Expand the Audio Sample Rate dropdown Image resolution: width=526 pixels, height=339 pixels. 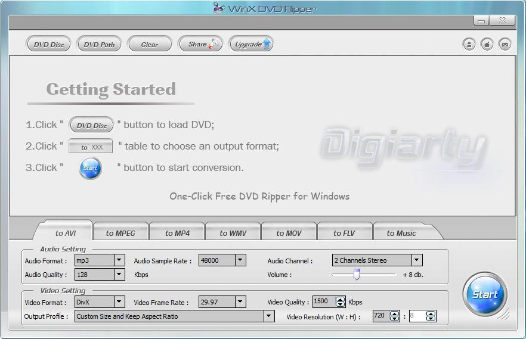click(x=240, y=260)
